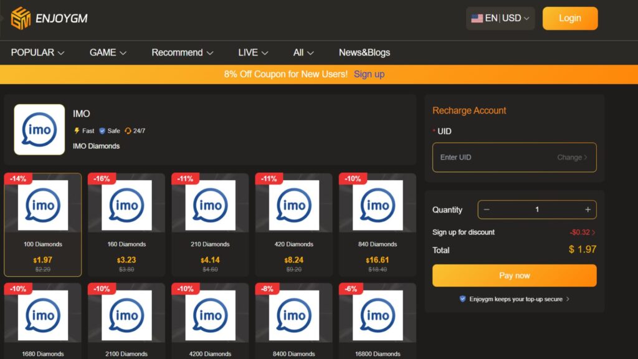Click the 24/7 support icon
Screen dimensions: 638x359
[128, 131]
